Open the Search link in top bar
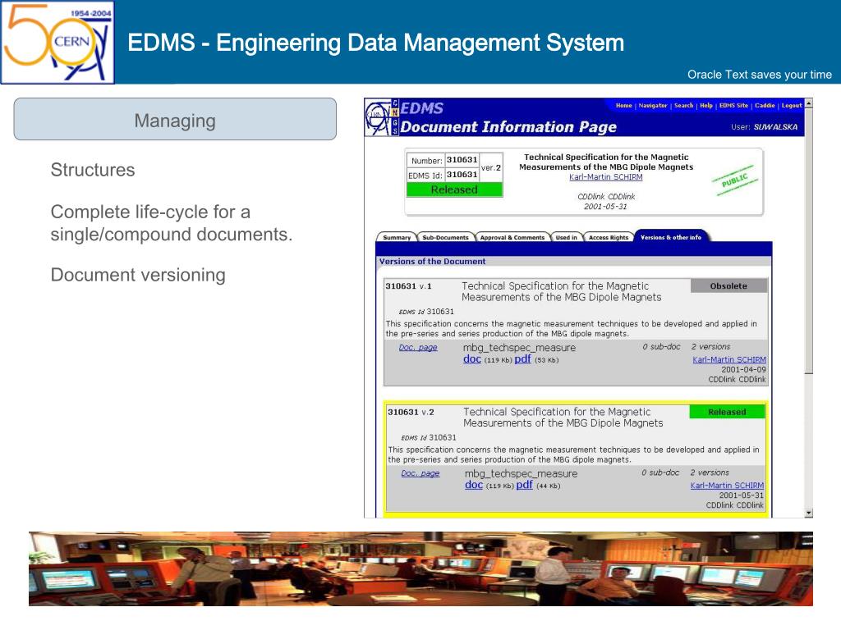The image size is (841, 630). 684,106
